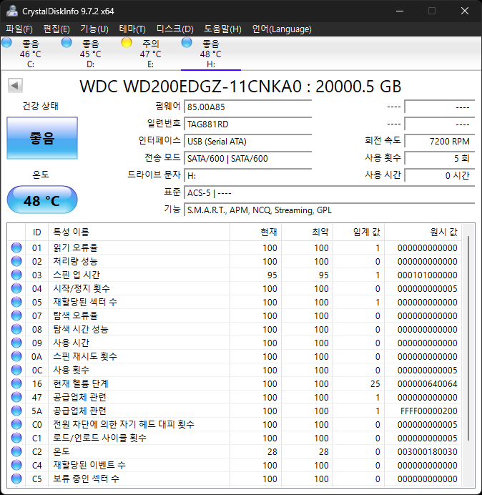Click the 특성 이름 column header
This screenshot has height=495, width=482.
139,232
